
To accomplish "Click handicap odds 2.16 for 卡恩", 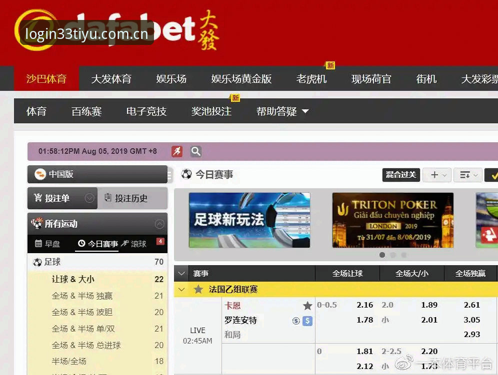I will point(364,305).
